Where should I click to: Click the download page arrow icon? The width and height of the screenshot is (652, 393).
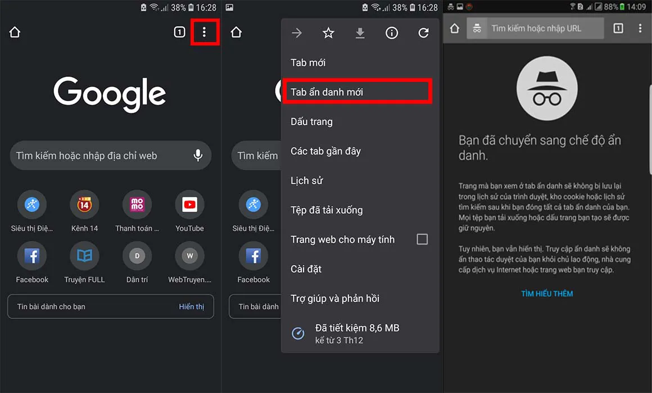pyautogui.click(x=360, y=33)
